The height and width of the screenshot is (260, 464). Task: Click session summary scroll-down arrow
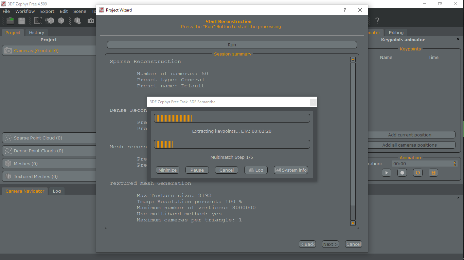[x=353, y=223]
